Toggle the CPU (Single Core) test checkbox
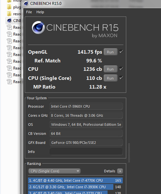Viewport: 161px width, 194px height. coord(121,78)
